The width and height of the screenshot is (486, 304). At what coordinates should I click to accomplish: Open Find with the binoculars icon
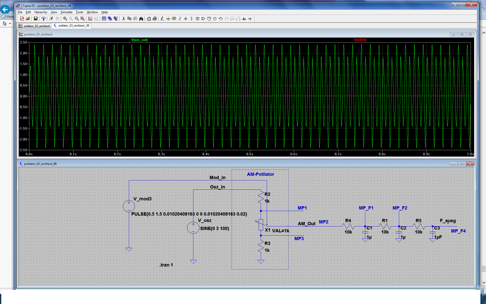click(141, 19)
